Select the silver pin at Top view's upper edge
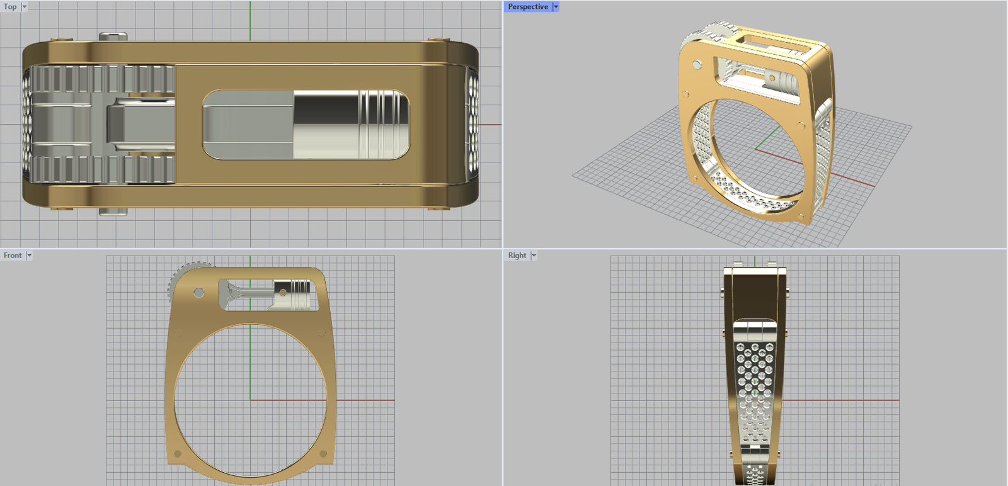Viewport: 1008px width, 486px height. coord(113,37)
